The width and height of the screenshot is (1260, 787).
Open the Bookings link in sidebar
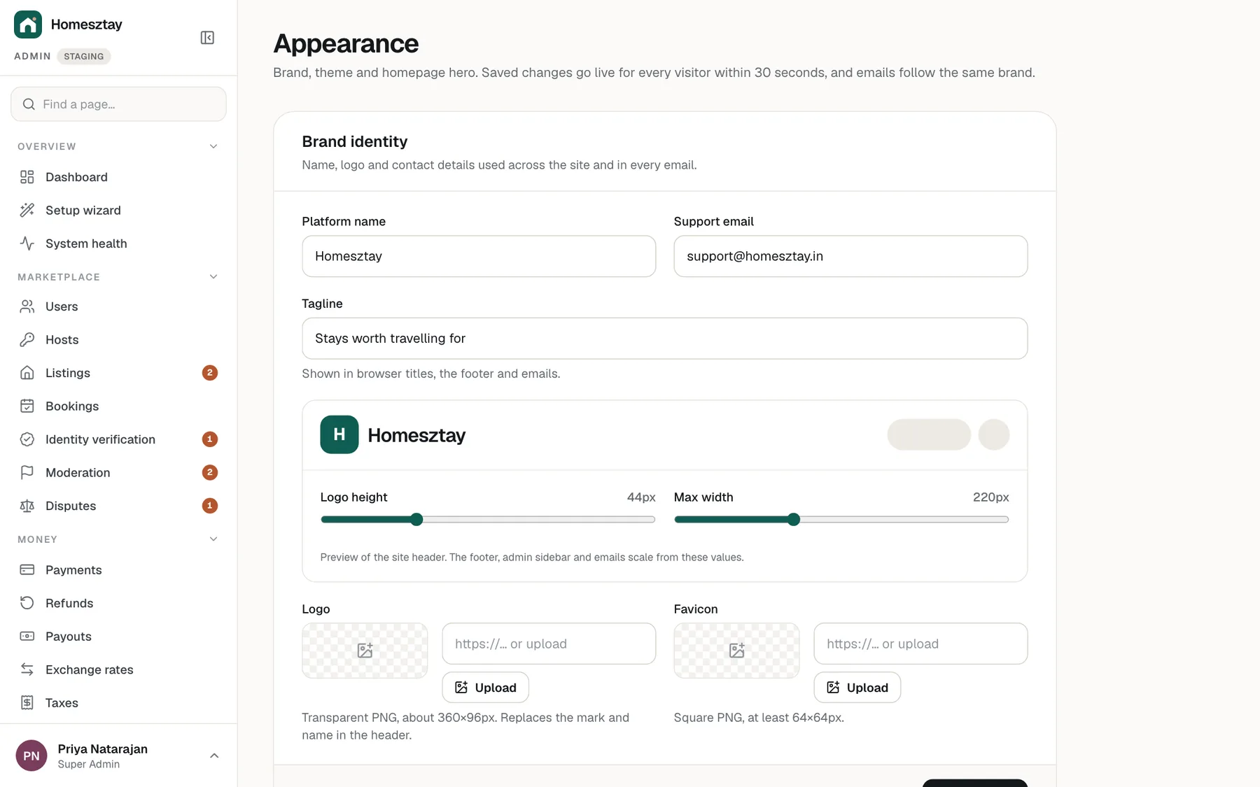118,406
